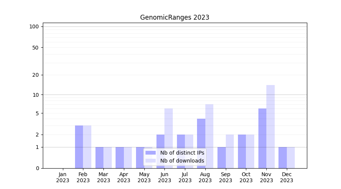Click the Nb of distinct IPs legend swatch
341x189 pixels.
coord(150,153)
